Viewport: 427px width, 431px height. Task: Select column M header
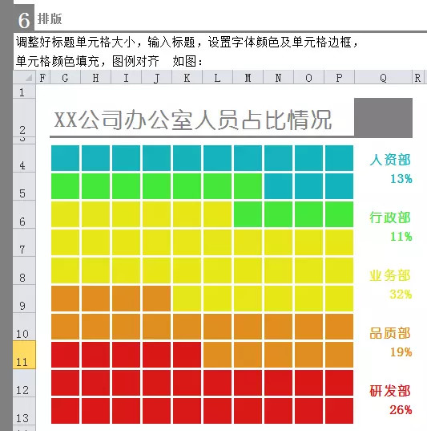point(248,78)
